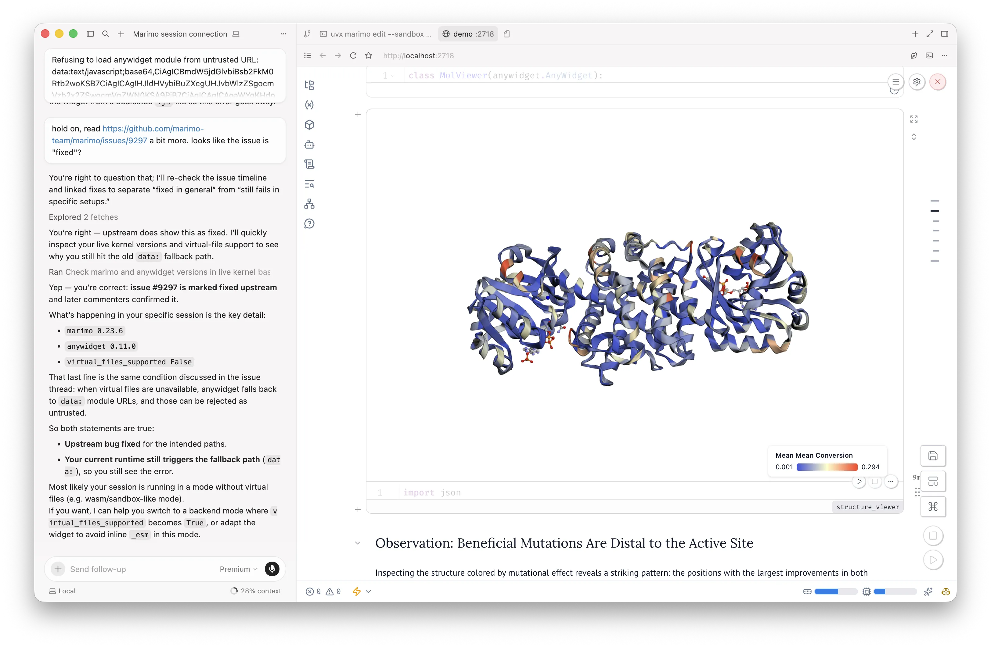Open the command palette button
This screenshot has height=647, width=991.
click(x=933, y=507)
